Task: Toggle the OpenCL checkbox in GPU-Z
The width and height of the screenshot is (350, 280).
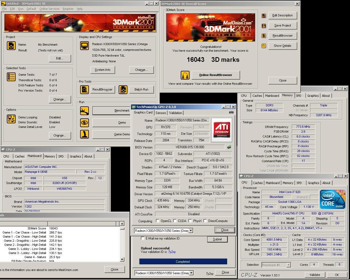Action: [x=157, y=221]
